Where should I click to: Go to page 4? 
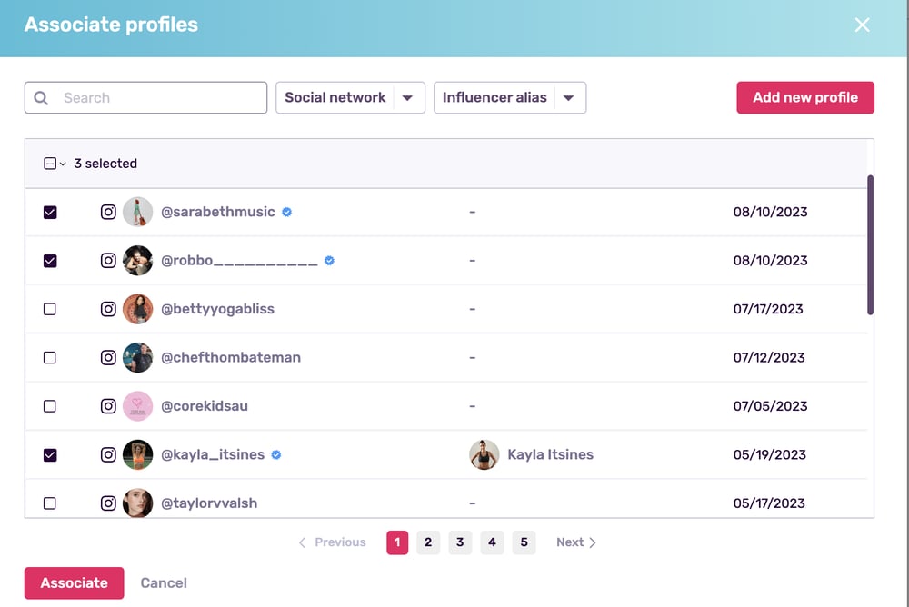coord(492,542)
